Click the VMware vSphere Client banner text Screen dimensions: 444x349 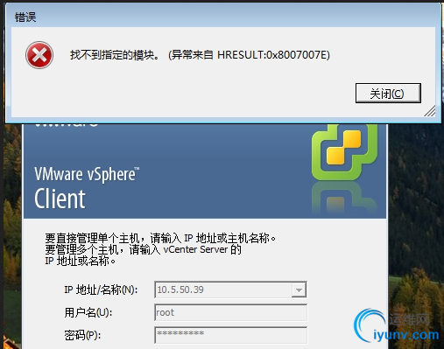[x=87, y=188]
